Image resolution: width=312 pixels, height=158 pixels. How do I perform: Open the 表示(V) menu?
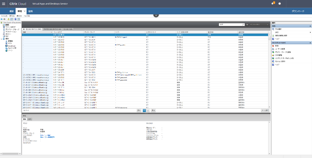coord(19,16)
